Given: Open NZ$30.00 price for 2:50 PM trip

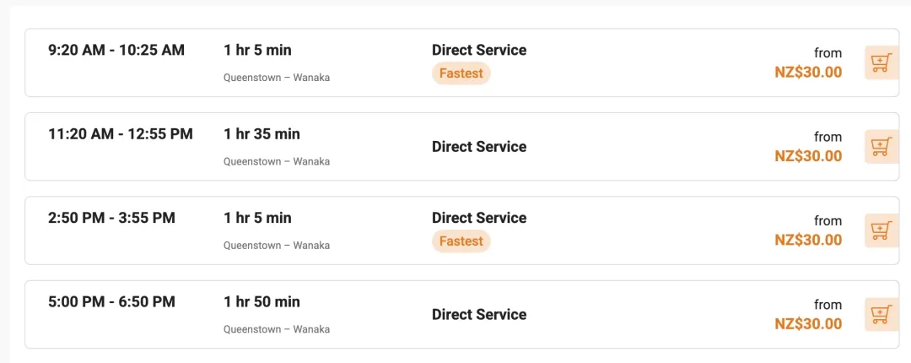Looking at the screenshot, I should pyautogui.click(x=808, y=240).
